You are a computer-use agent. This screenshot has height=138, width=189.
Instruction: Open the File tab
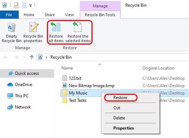[x=9, y=15]
